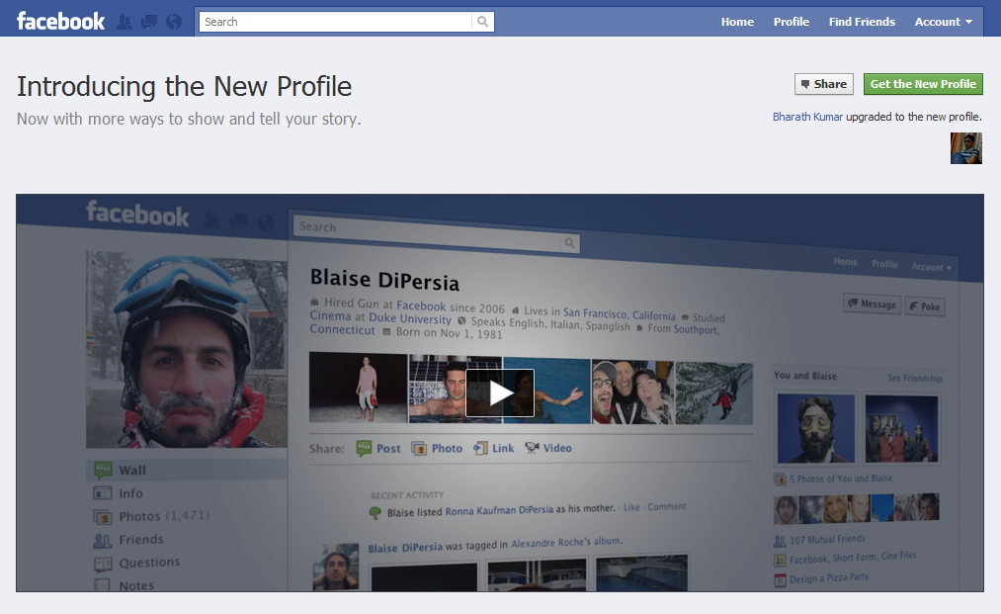Viewport: 1001px width, 614px height.
Task: Click the Search field inside the preview image
Action: coord(427,232)
